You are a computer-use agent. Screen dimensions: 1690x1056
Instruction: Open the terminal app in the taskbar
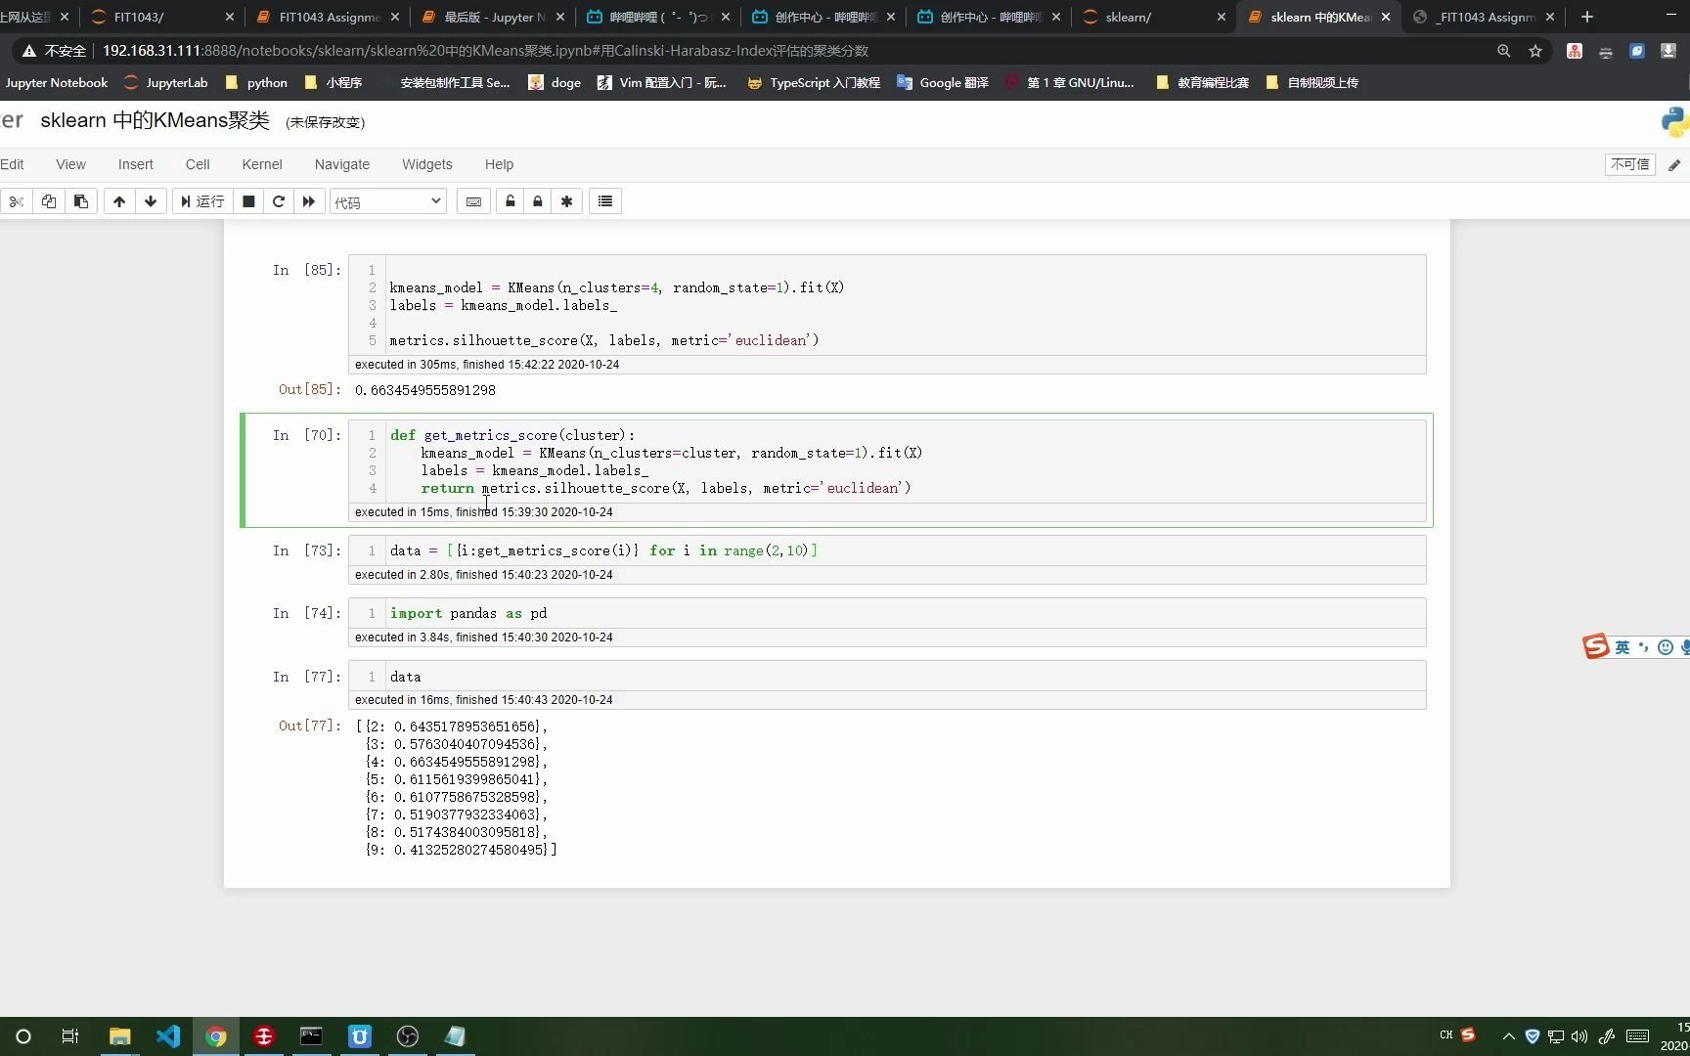coord(311,1036)
